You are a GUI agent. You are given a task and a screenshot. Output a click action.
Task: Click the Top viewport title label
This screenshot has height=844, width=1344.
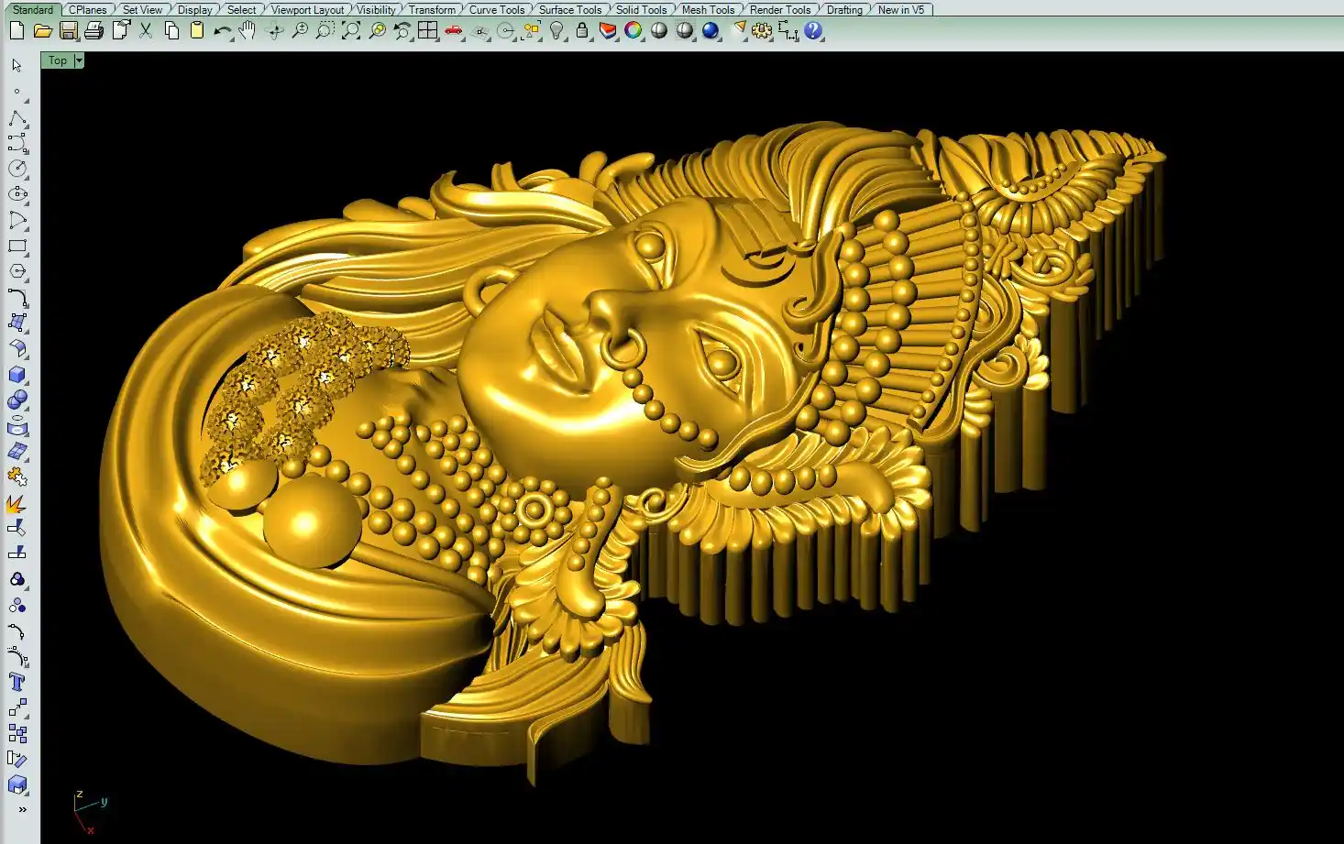pos(57,60)
